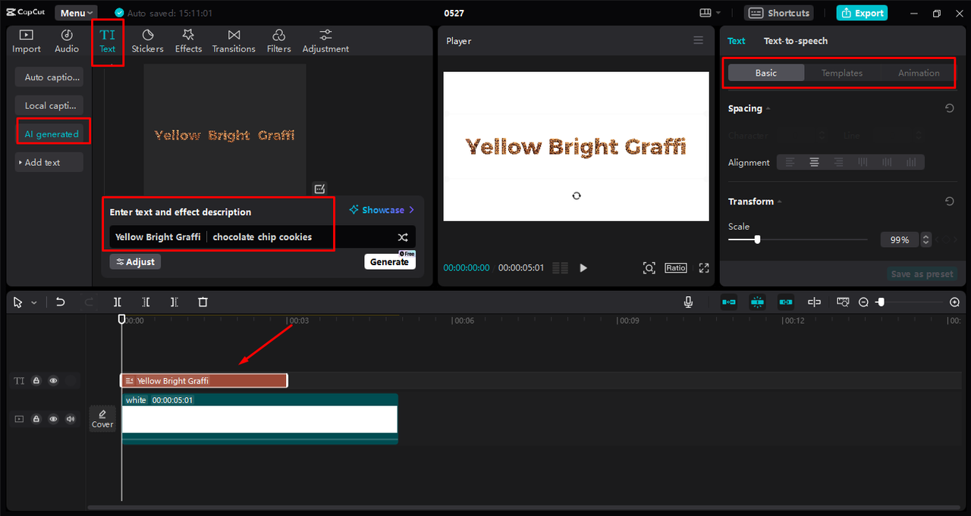Enter fullscreen preview in Player
Image resolution: width=971 pixels, height=516 pixels.
pyautogui.click(x=704, y=267)
